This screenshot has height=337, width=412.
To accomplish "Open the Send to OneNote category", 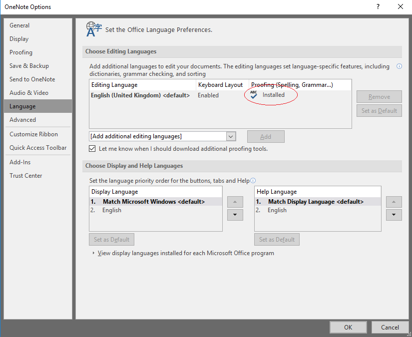I will 38,79.
